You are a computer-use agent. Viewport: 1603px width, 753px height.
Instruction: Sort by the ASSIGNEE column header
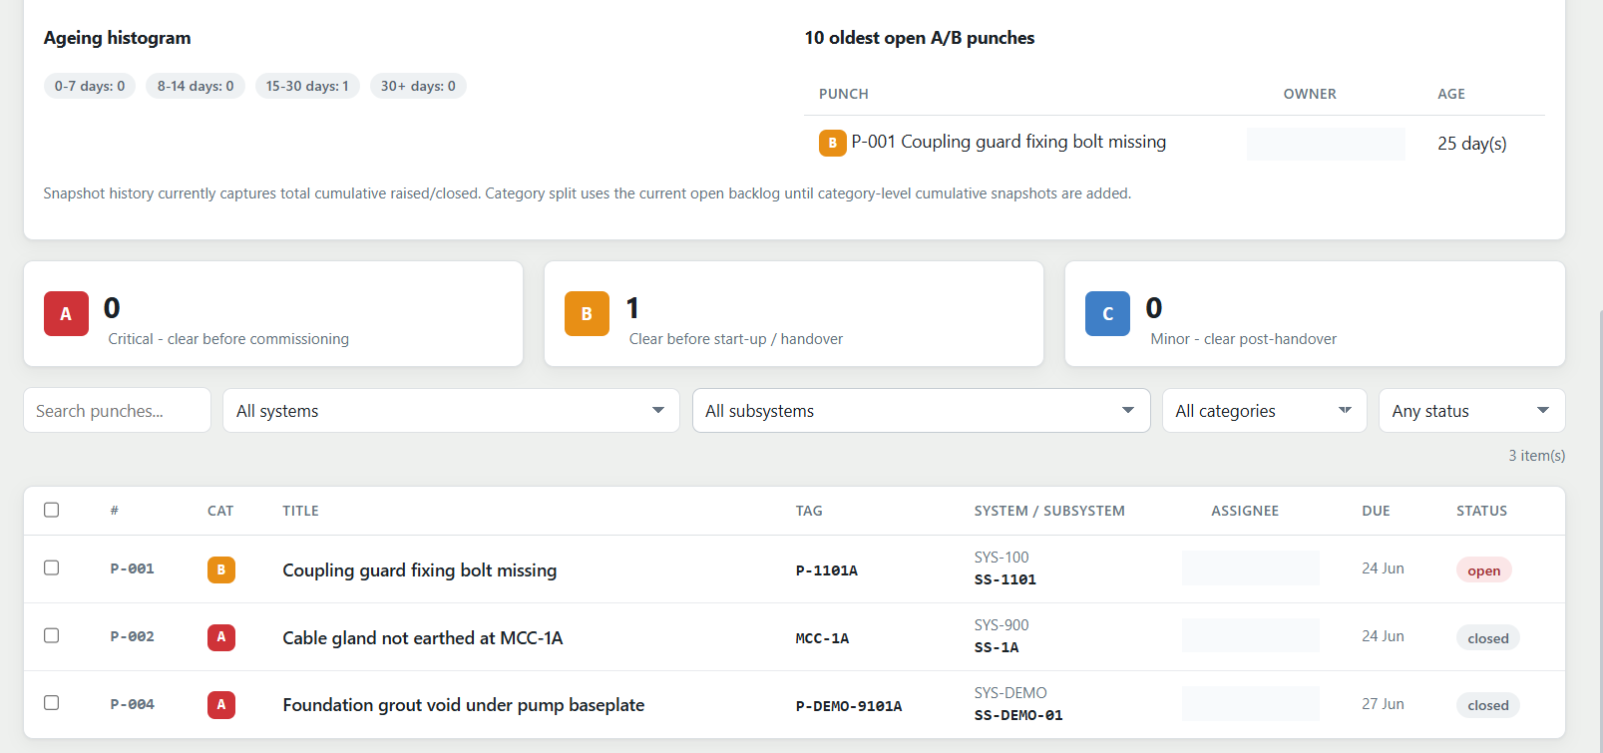point(1245,511)
